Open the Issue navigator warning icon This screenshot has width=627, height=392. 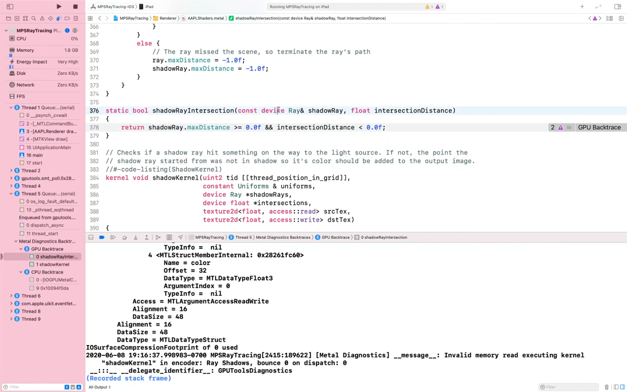(x=42, y=19)
